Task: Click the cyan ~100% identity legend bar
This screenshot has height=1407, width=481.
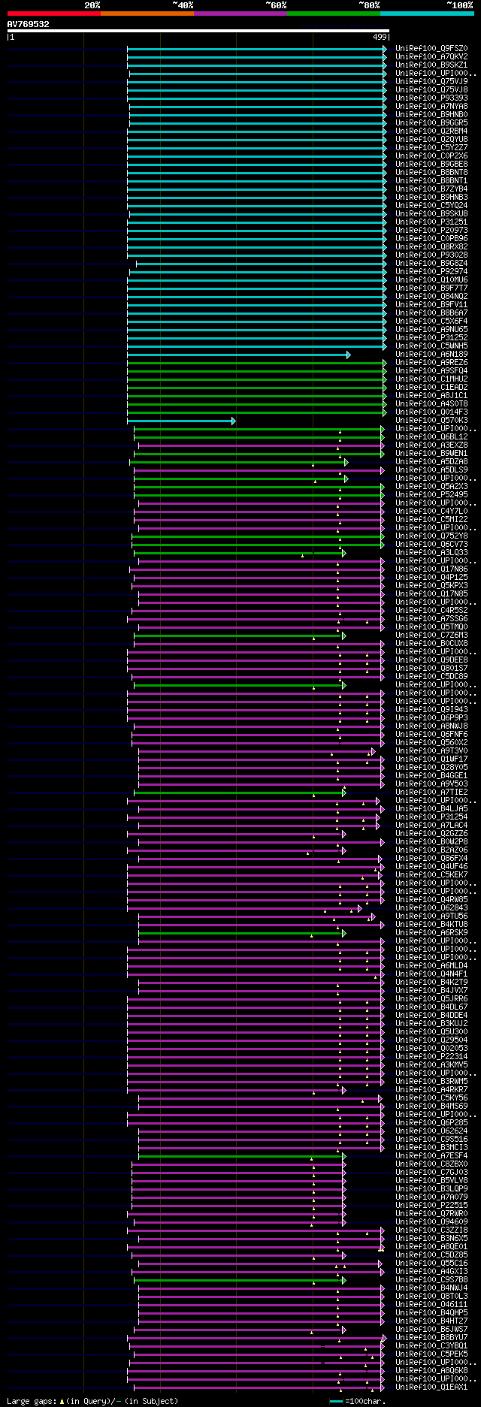Action: click(426, 14)
